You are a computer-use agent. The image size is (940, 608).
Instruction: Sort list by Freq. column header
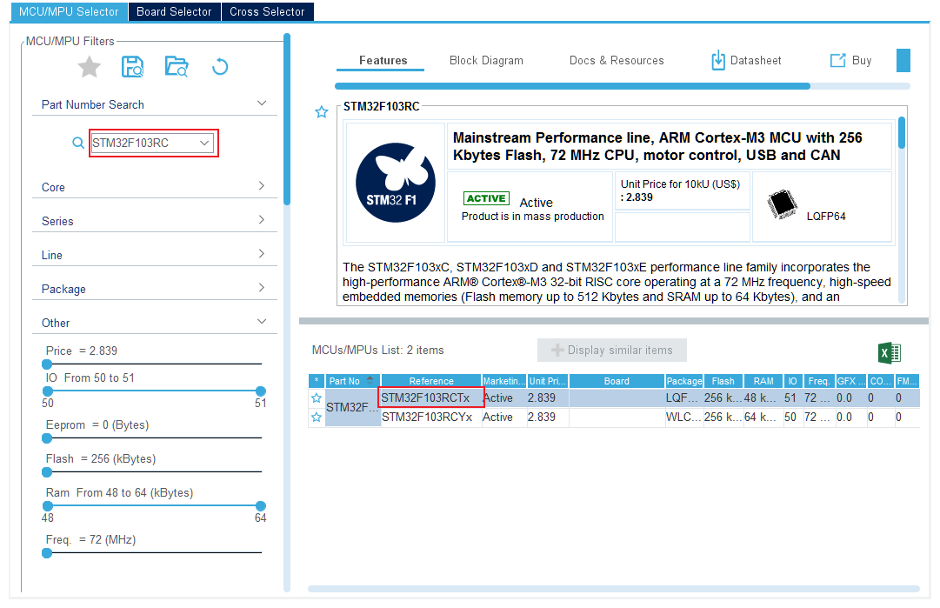click(819, 381)
